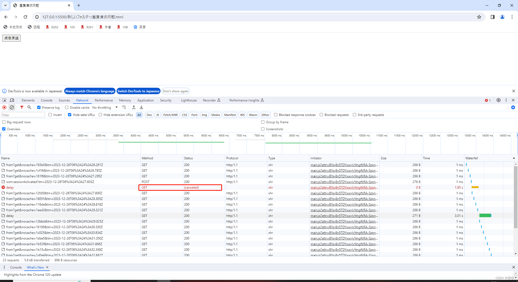Image resolution: width=518 pixels, height=282 pixels.
Task: Toggle the device toolbar icon
Action: pos(12,100)
